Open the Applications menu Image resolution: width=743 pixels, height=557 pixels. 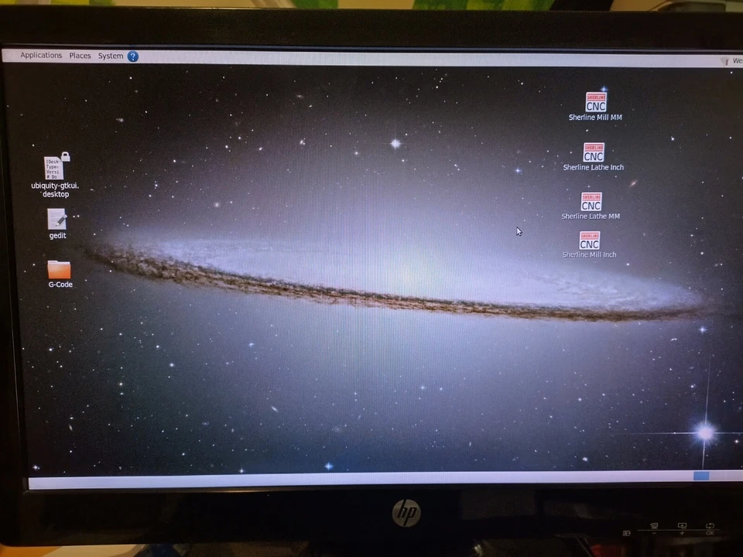coord(40,55)
